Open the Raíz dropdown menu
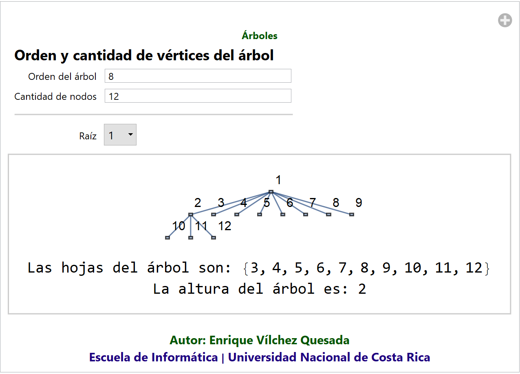Screen dimensions: 520x374 point(120,135)
